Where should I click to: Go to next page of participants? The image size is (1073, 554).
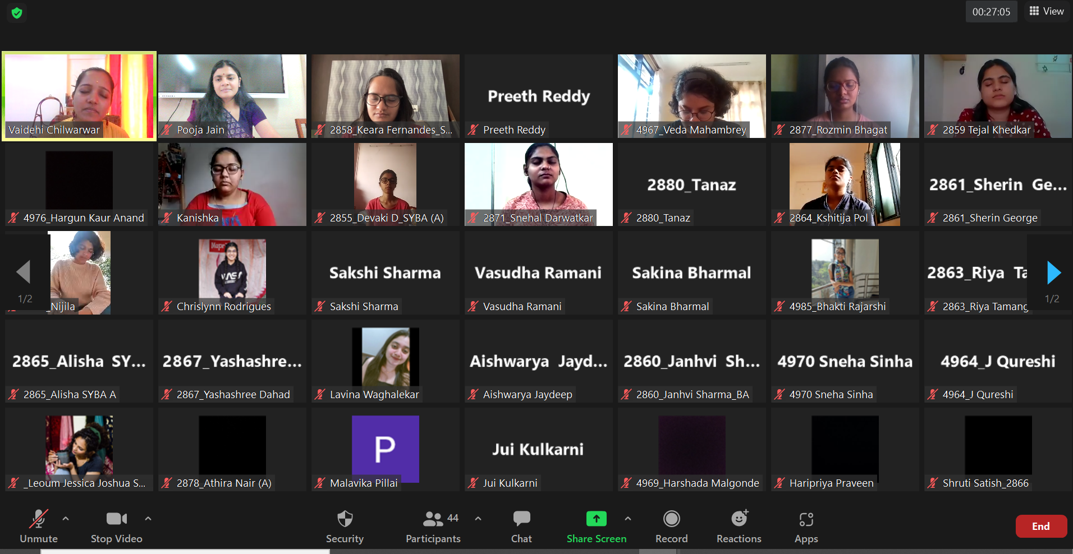pyautogui.click(x=1053, y=273)
